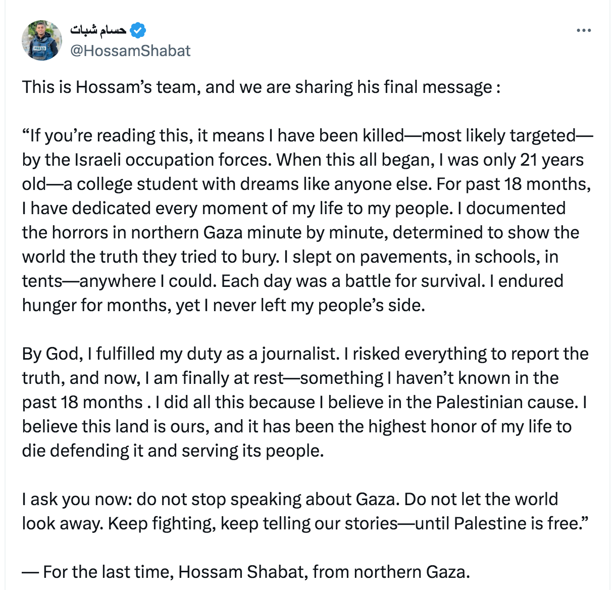Click "I ask you now" paragraph start
This screenshot has width=616, height=590.
(x=77, y=499)
